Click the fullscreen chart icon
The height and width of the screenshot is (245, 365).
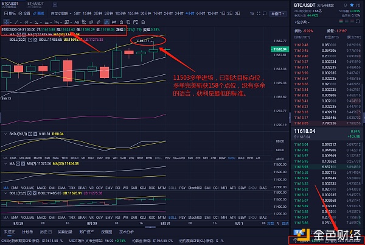point(259,13)
